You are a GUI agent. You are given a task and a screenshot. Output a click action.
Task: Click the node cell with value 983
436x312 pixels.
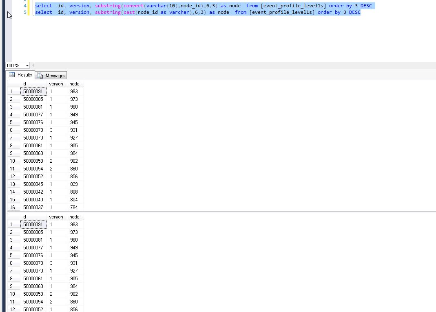74,91
